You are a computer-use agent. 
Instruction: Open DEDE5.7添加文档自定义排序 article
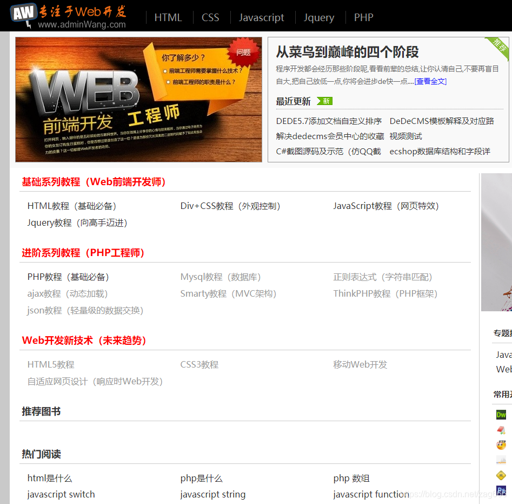click(x=329, y=121)
